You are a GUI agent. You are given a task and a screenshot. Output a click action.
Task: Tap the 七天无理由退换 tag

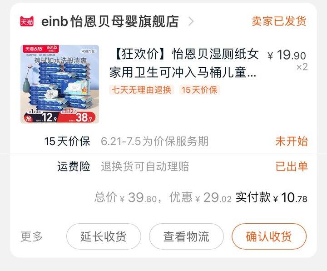pos(141,90)
